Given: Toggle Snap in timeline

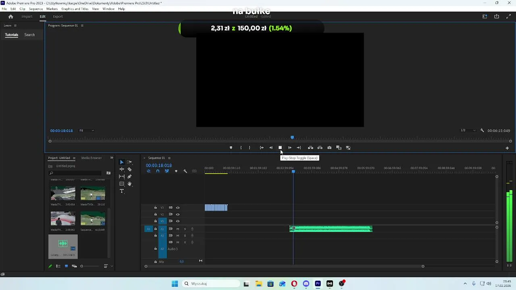Looking at the screenshot, I should pos(158,171).
